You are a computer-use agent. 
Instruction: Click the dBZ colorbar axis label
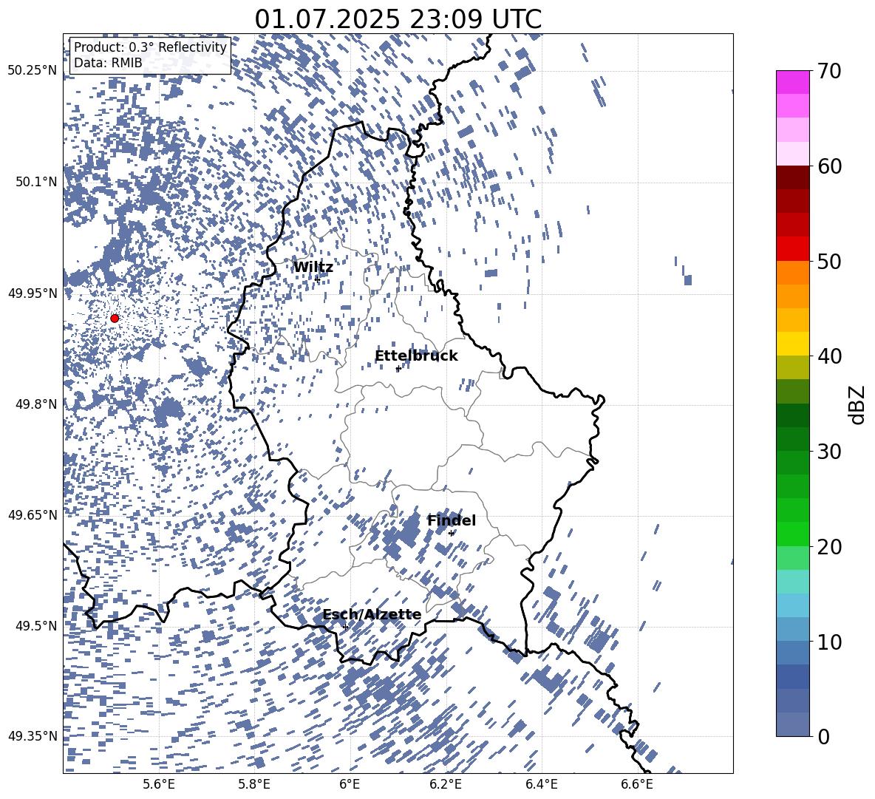click(x=858, y=404)
